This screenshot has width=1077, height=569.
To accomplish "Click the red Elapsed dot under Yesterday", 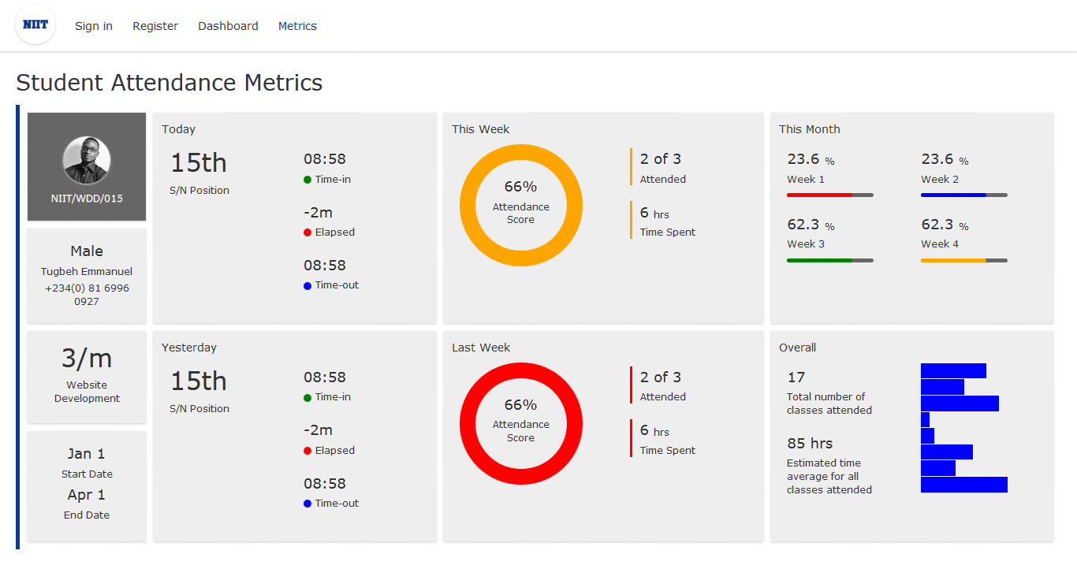I will click(307, 451).
